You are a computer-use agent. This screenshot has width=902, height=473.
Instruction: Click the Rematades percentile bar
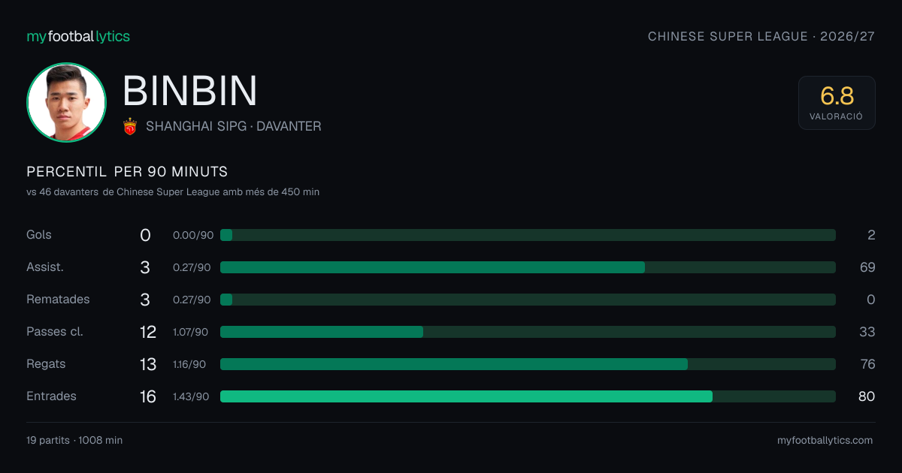click(x=528, y=300)
